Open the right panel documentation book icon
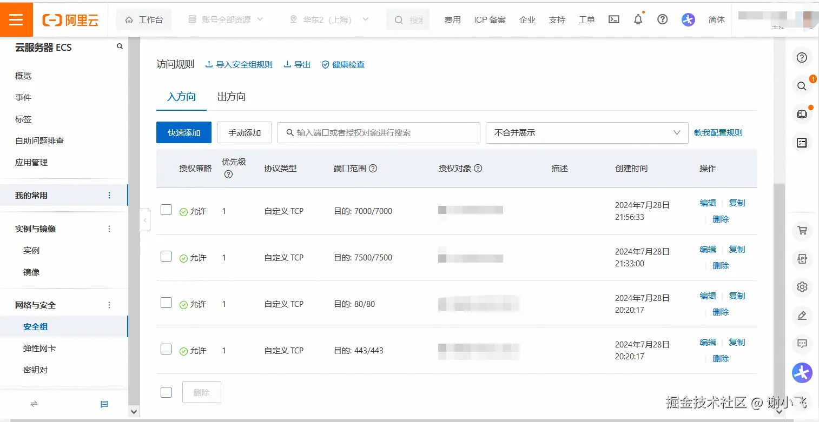Screen dimensions: 819x422 coord(802,114)
